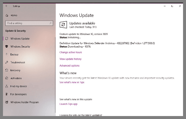Click the For developers tools icon
This screenshot has width=186, height=119.
coord(7,94)
